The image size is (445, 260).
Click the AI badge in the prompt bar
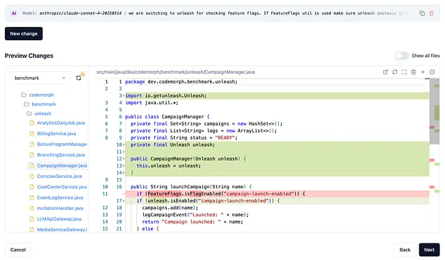pyautogui.click(x=14, y=13)
